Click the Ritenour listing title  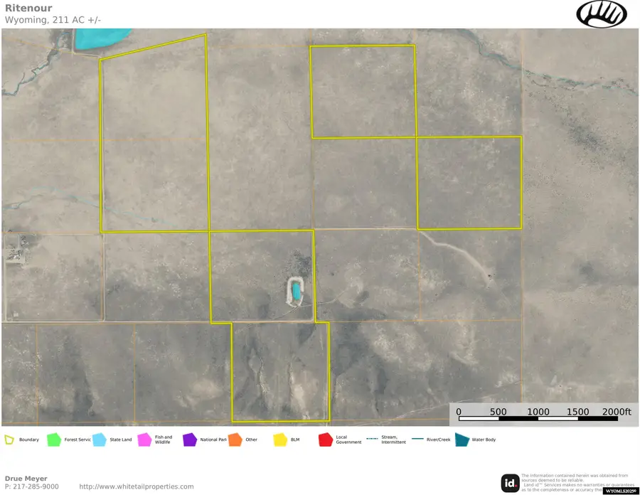tap(28, 8)
